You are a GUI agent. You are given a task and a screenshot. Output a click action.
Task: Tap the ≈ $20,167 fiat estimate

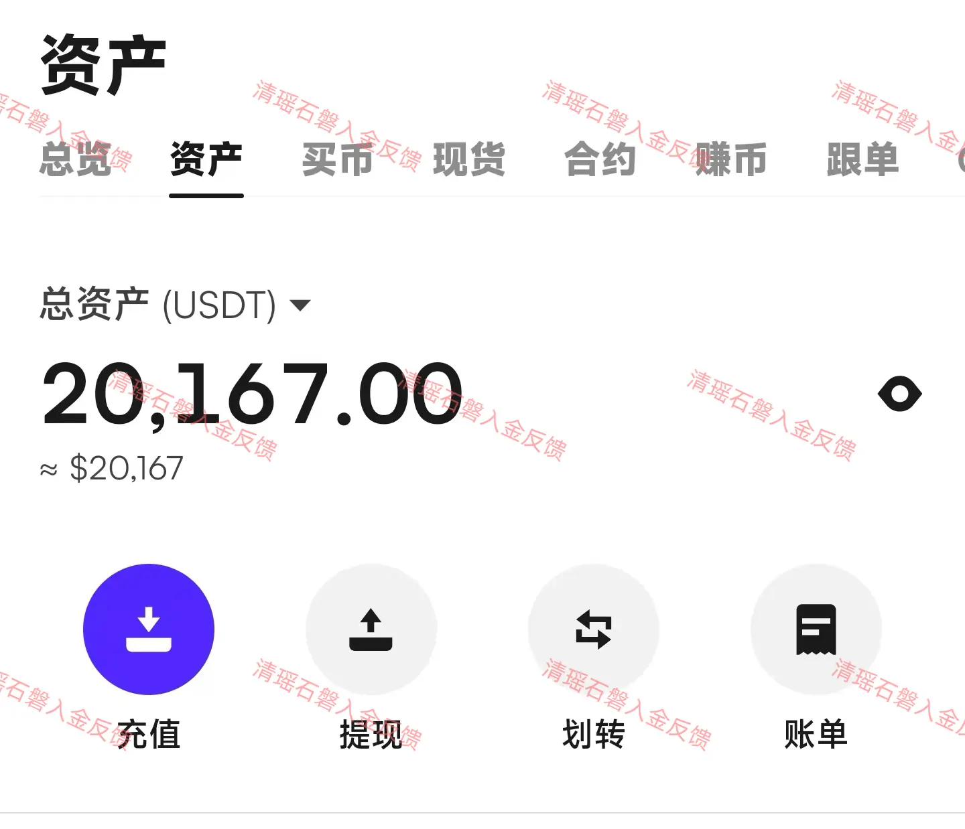111,468
